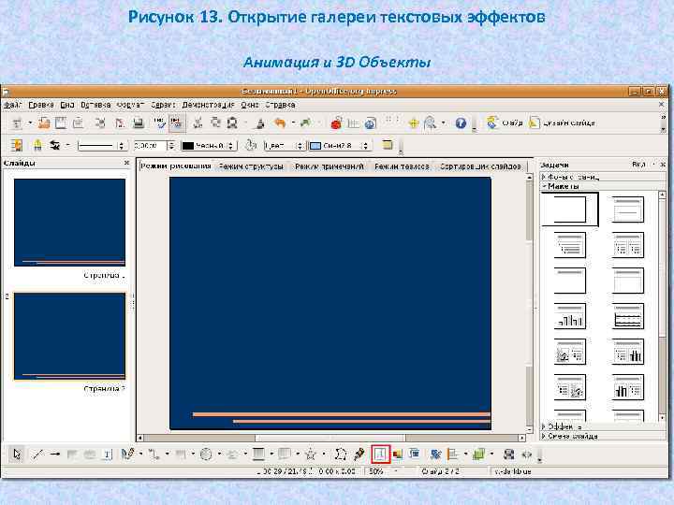Undo the last action
674x505 pixels.
(280, 123)
